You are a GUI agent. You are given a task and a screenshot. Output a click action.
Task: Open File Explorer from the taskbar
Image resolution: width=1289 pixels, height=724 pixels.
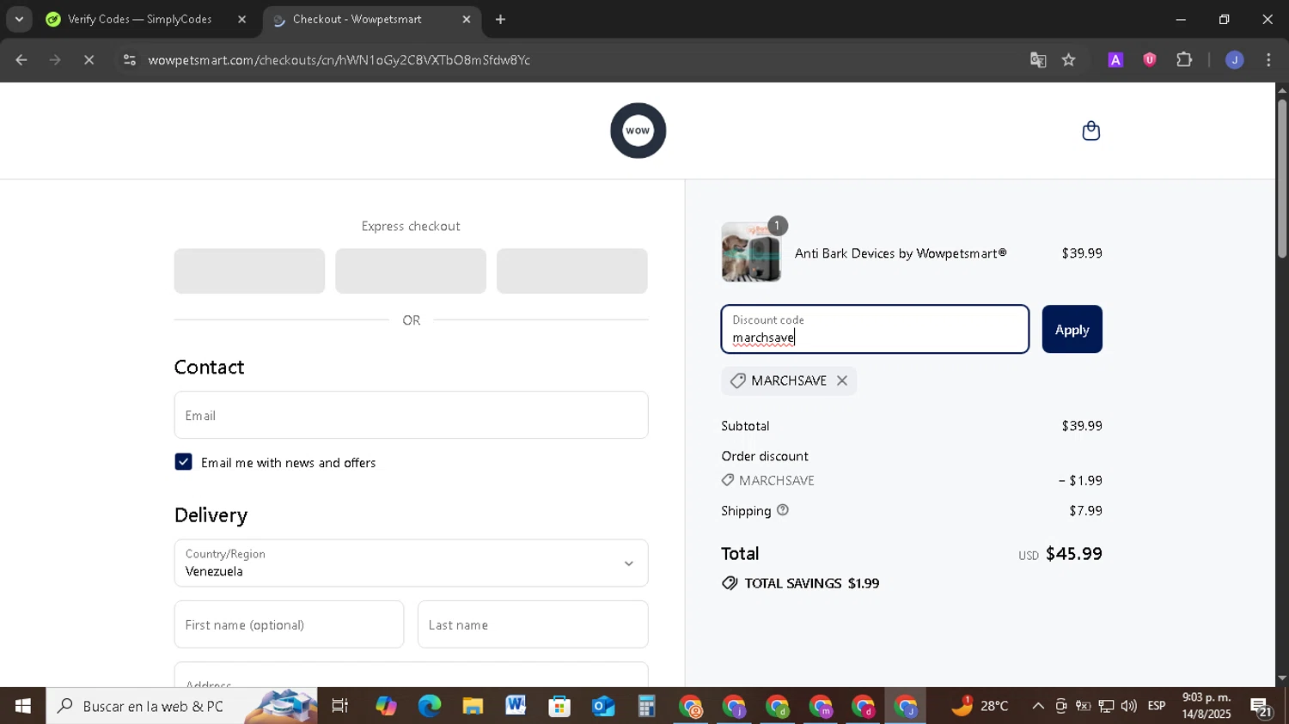click(x=473, y=706)
